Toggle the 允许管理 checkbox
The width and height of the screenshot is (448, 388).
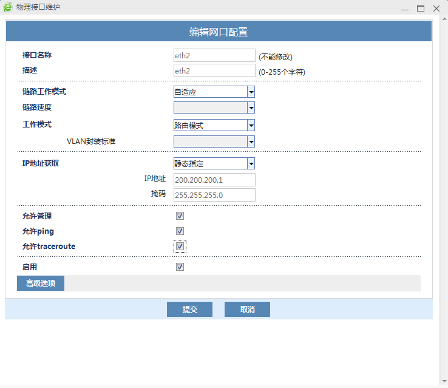coord(180,216)
